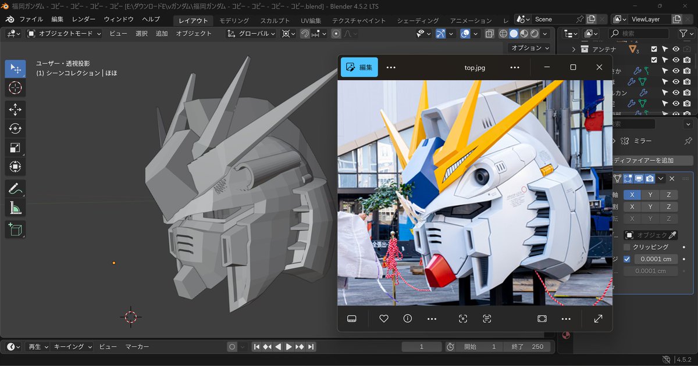Screen dimensions: 698x366
Task: Open the ファイル menu
Action: click(x=31, y=19)
